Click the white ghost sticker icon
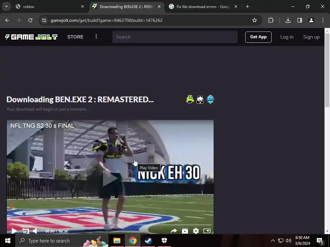Viewport: 330px width, 247px height. click(x=200, y=100)
